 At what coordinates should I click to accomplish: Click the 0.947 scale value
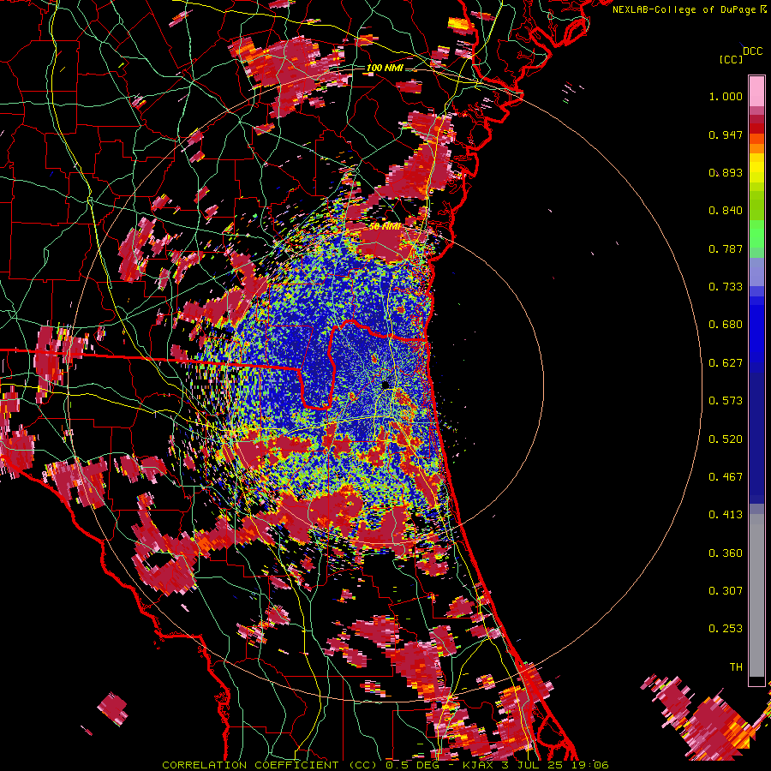pyautogui.click(x=726, y=134)
